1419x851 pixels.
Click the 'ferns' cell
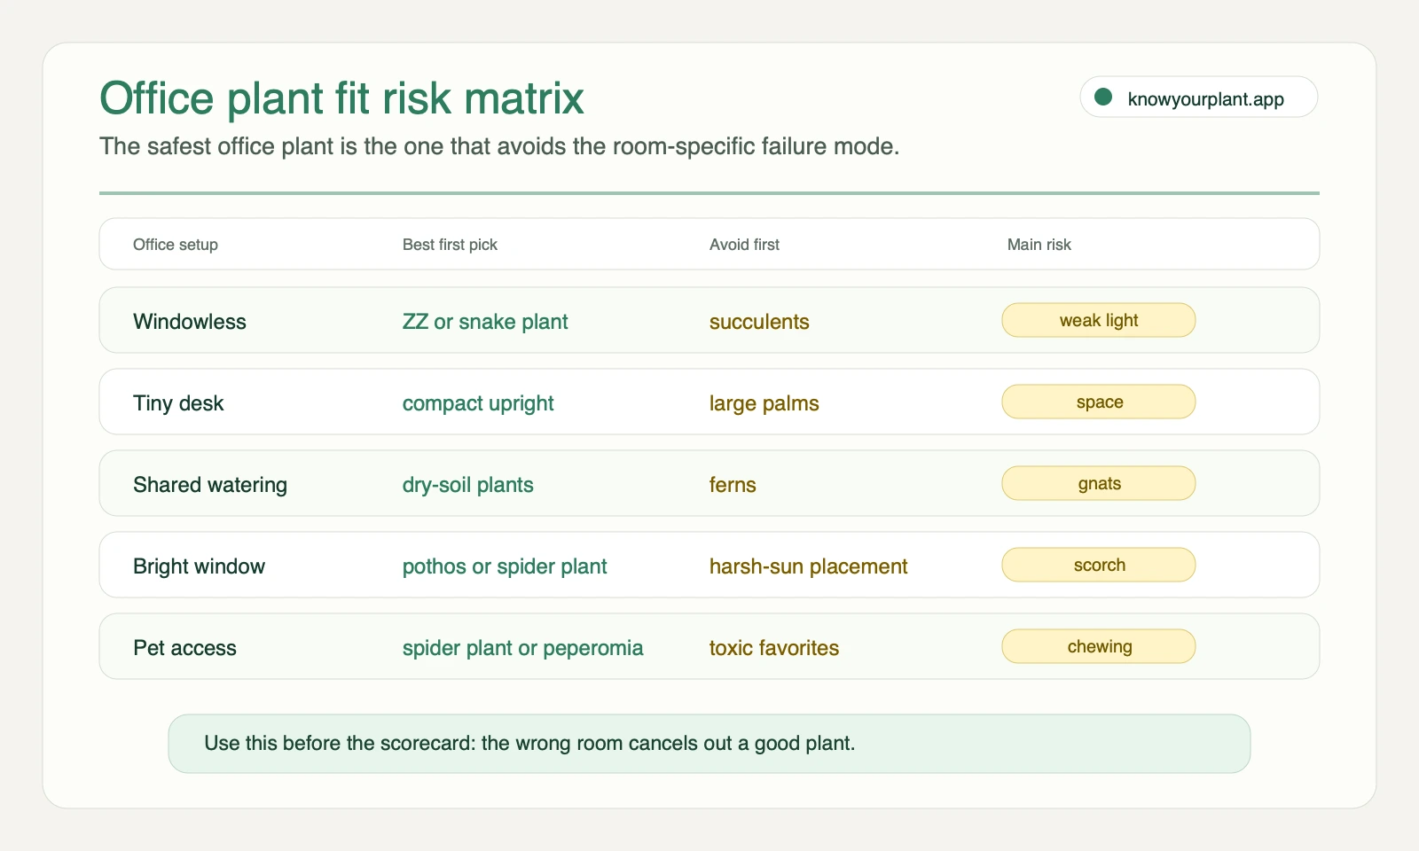point(733,485)
